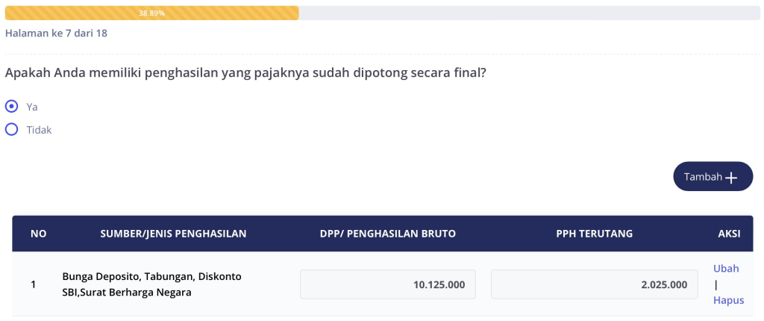
Task: Click the "DPP/ Penghasilan Bruto" column header
Action: 387,234
